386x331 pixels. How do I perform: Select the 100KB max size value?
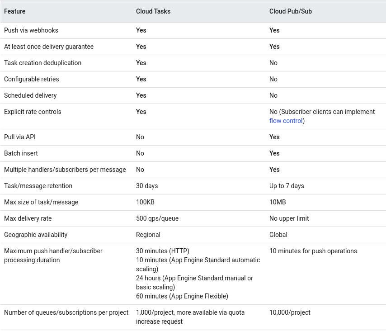[145, 202]
